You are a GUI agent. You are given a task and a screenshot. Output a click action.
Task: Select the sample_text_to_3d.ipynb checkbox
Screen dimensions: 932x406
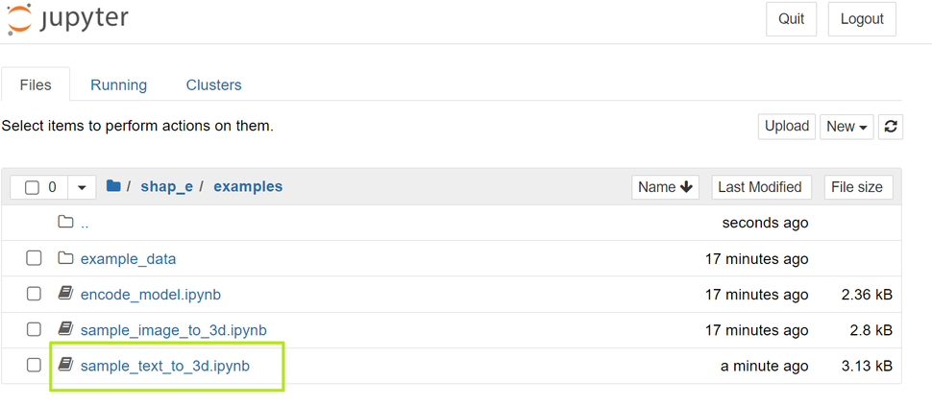coord(34,365)
